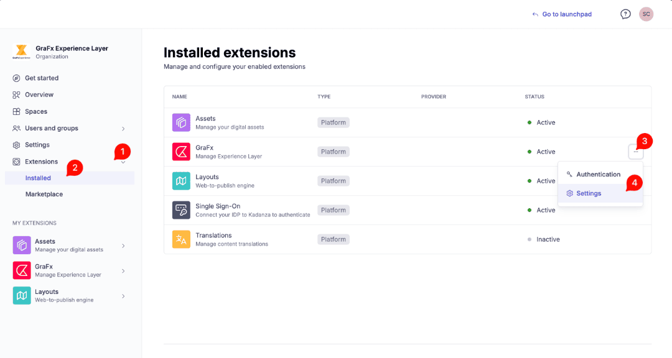Viewport: 672px width, 358px height.
Task: Open the Spaces page
Action: (x=36, y=111)
